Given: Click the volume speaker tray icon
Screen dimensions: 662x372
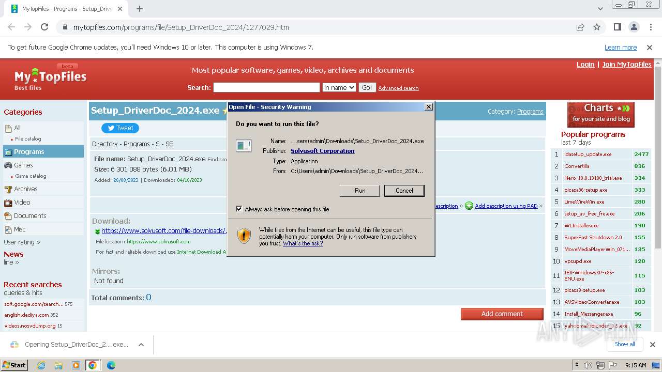Looking at the screenshot, I should (588, 365).
